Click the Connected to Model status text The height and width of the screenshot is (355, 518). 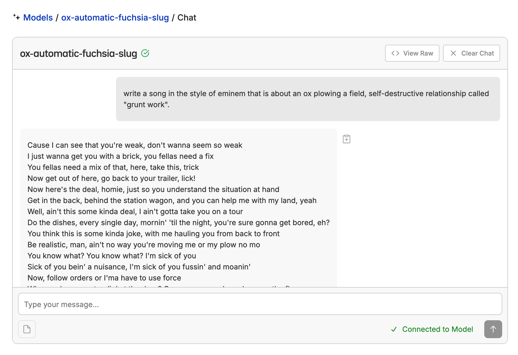[x=437, y=329]
